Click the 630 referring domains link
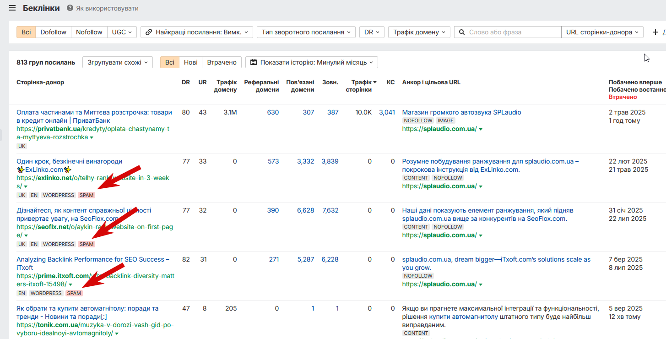 click(x=273, y=112)
